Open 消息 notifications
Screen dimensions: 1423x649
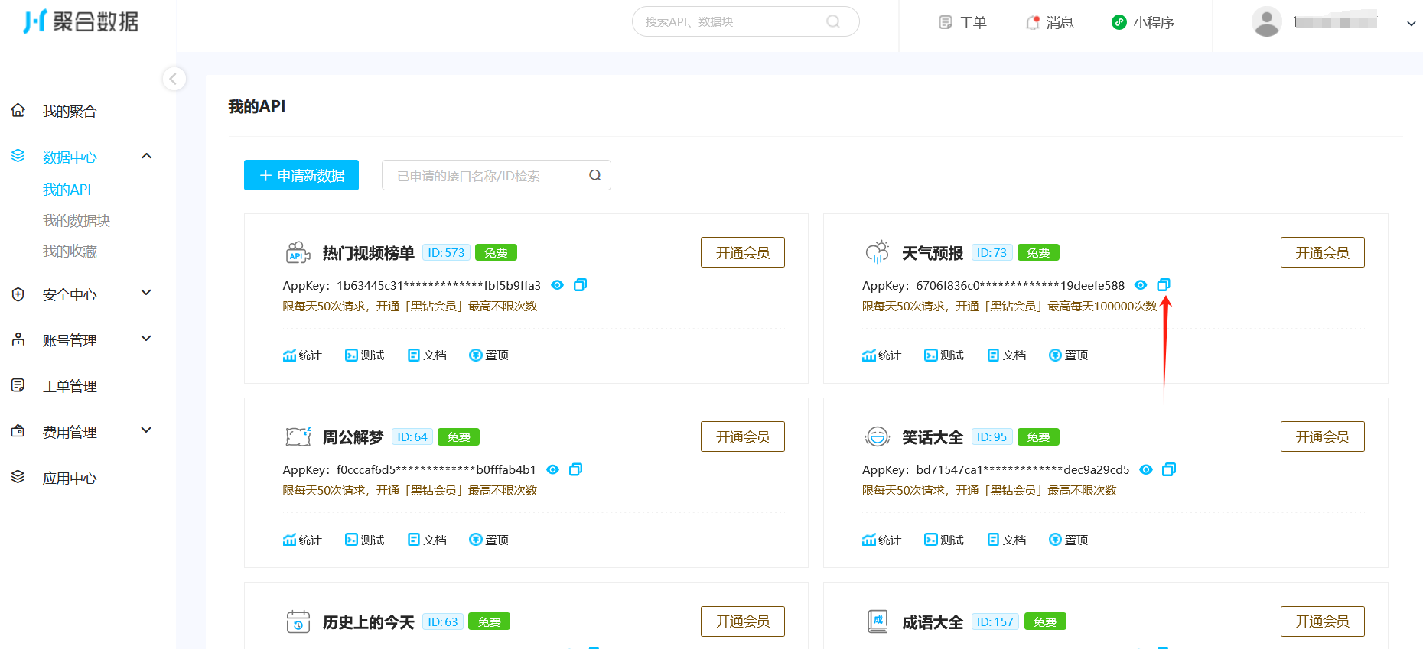[1050, 22]
